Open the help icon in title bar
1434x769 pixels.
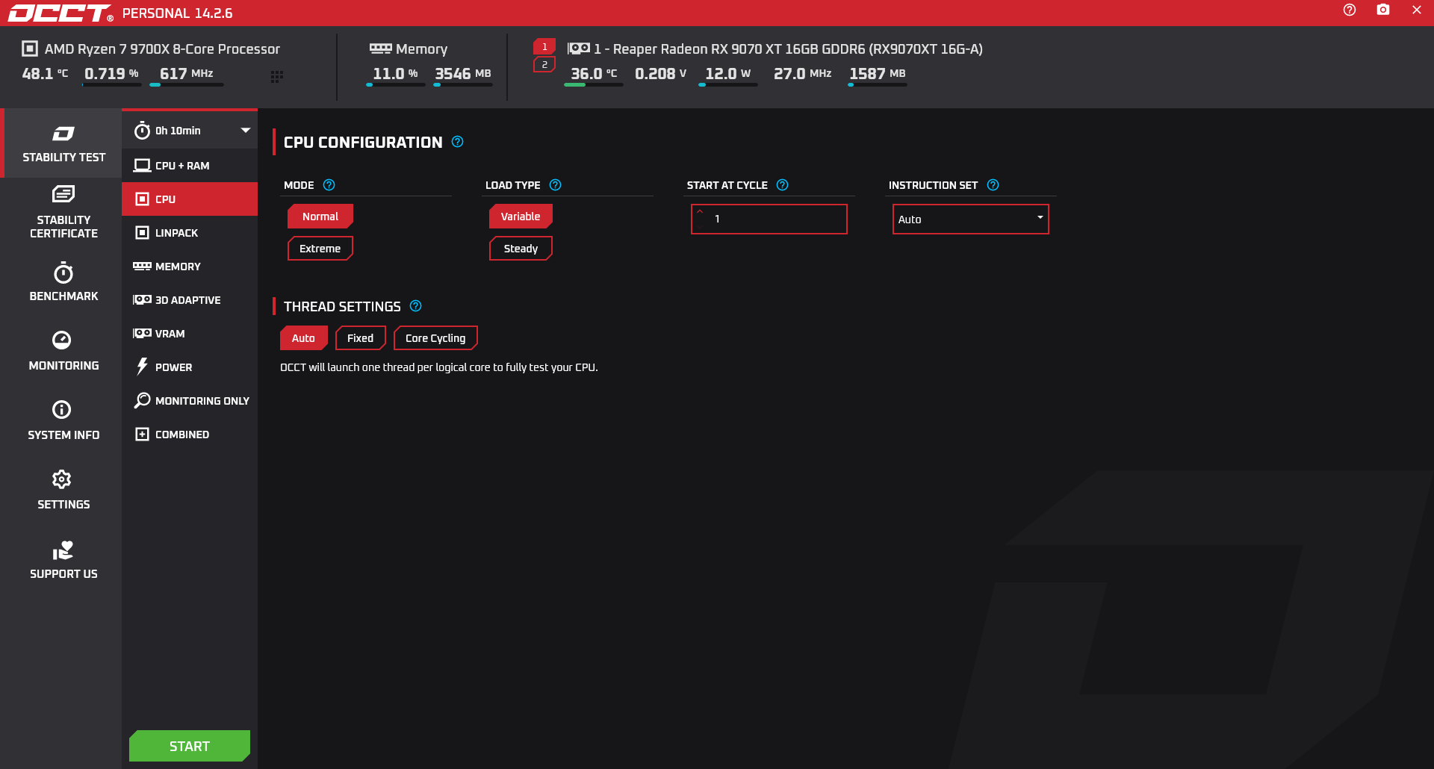pyautogui.click(x=1349, y=10)
